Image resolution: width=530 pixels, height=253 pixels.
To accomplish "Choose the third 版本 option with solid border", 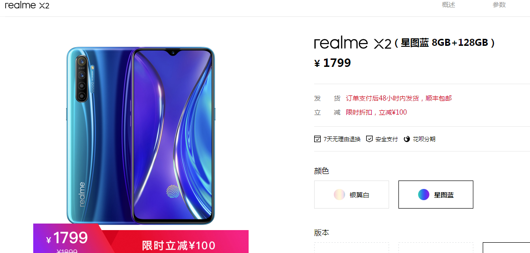I will point(506,247).
